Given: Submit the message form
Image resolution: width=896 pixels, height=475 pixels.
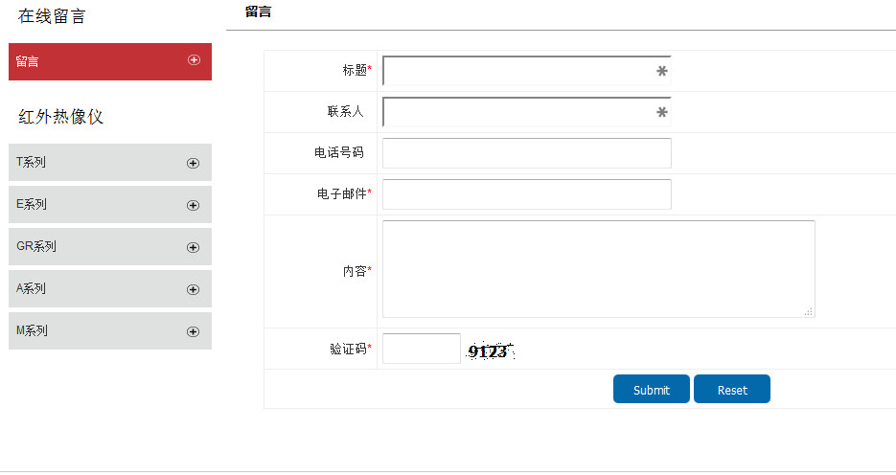Looking at the screenshot, I should 651,390.
